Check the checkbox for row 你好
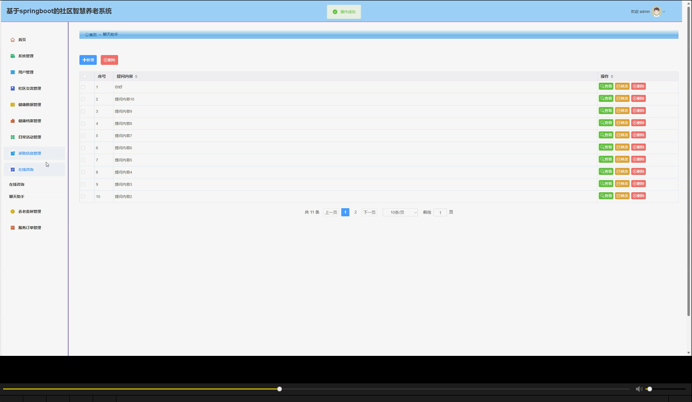 pyautogui.click(x=83, y=87)
